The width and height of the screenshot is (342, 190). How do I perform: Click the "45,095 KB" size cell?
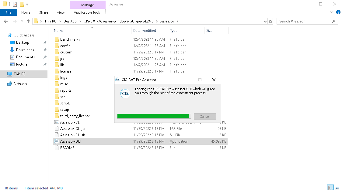click(x=218, y=141)
